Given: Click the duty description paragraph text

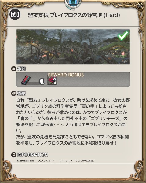Looking at the screenshot, I should [73, 122].
